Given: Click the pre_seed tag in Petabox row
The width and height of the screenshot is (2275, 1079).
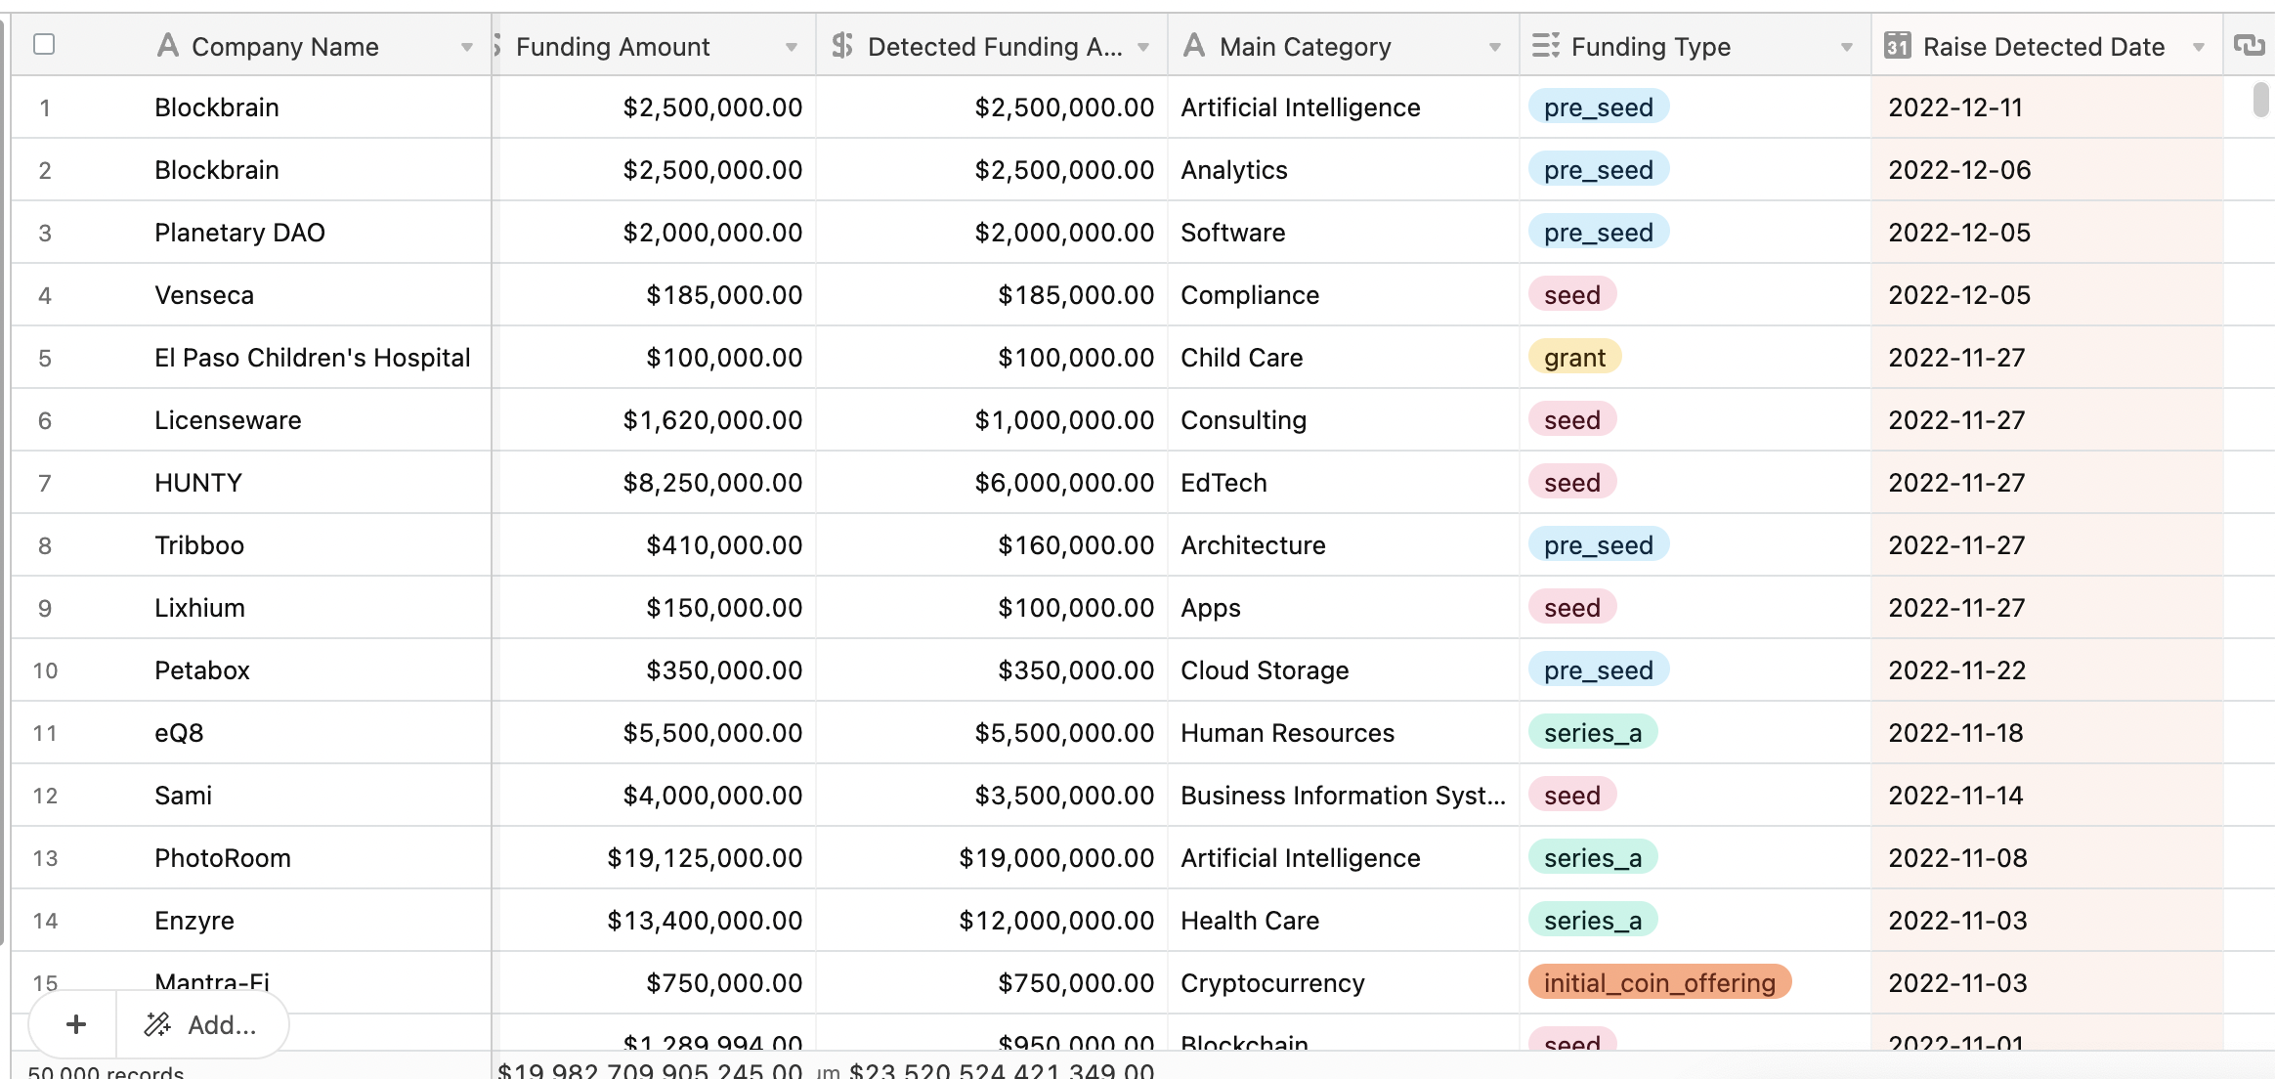Looking at the screenshot, I should point(1599,670).
